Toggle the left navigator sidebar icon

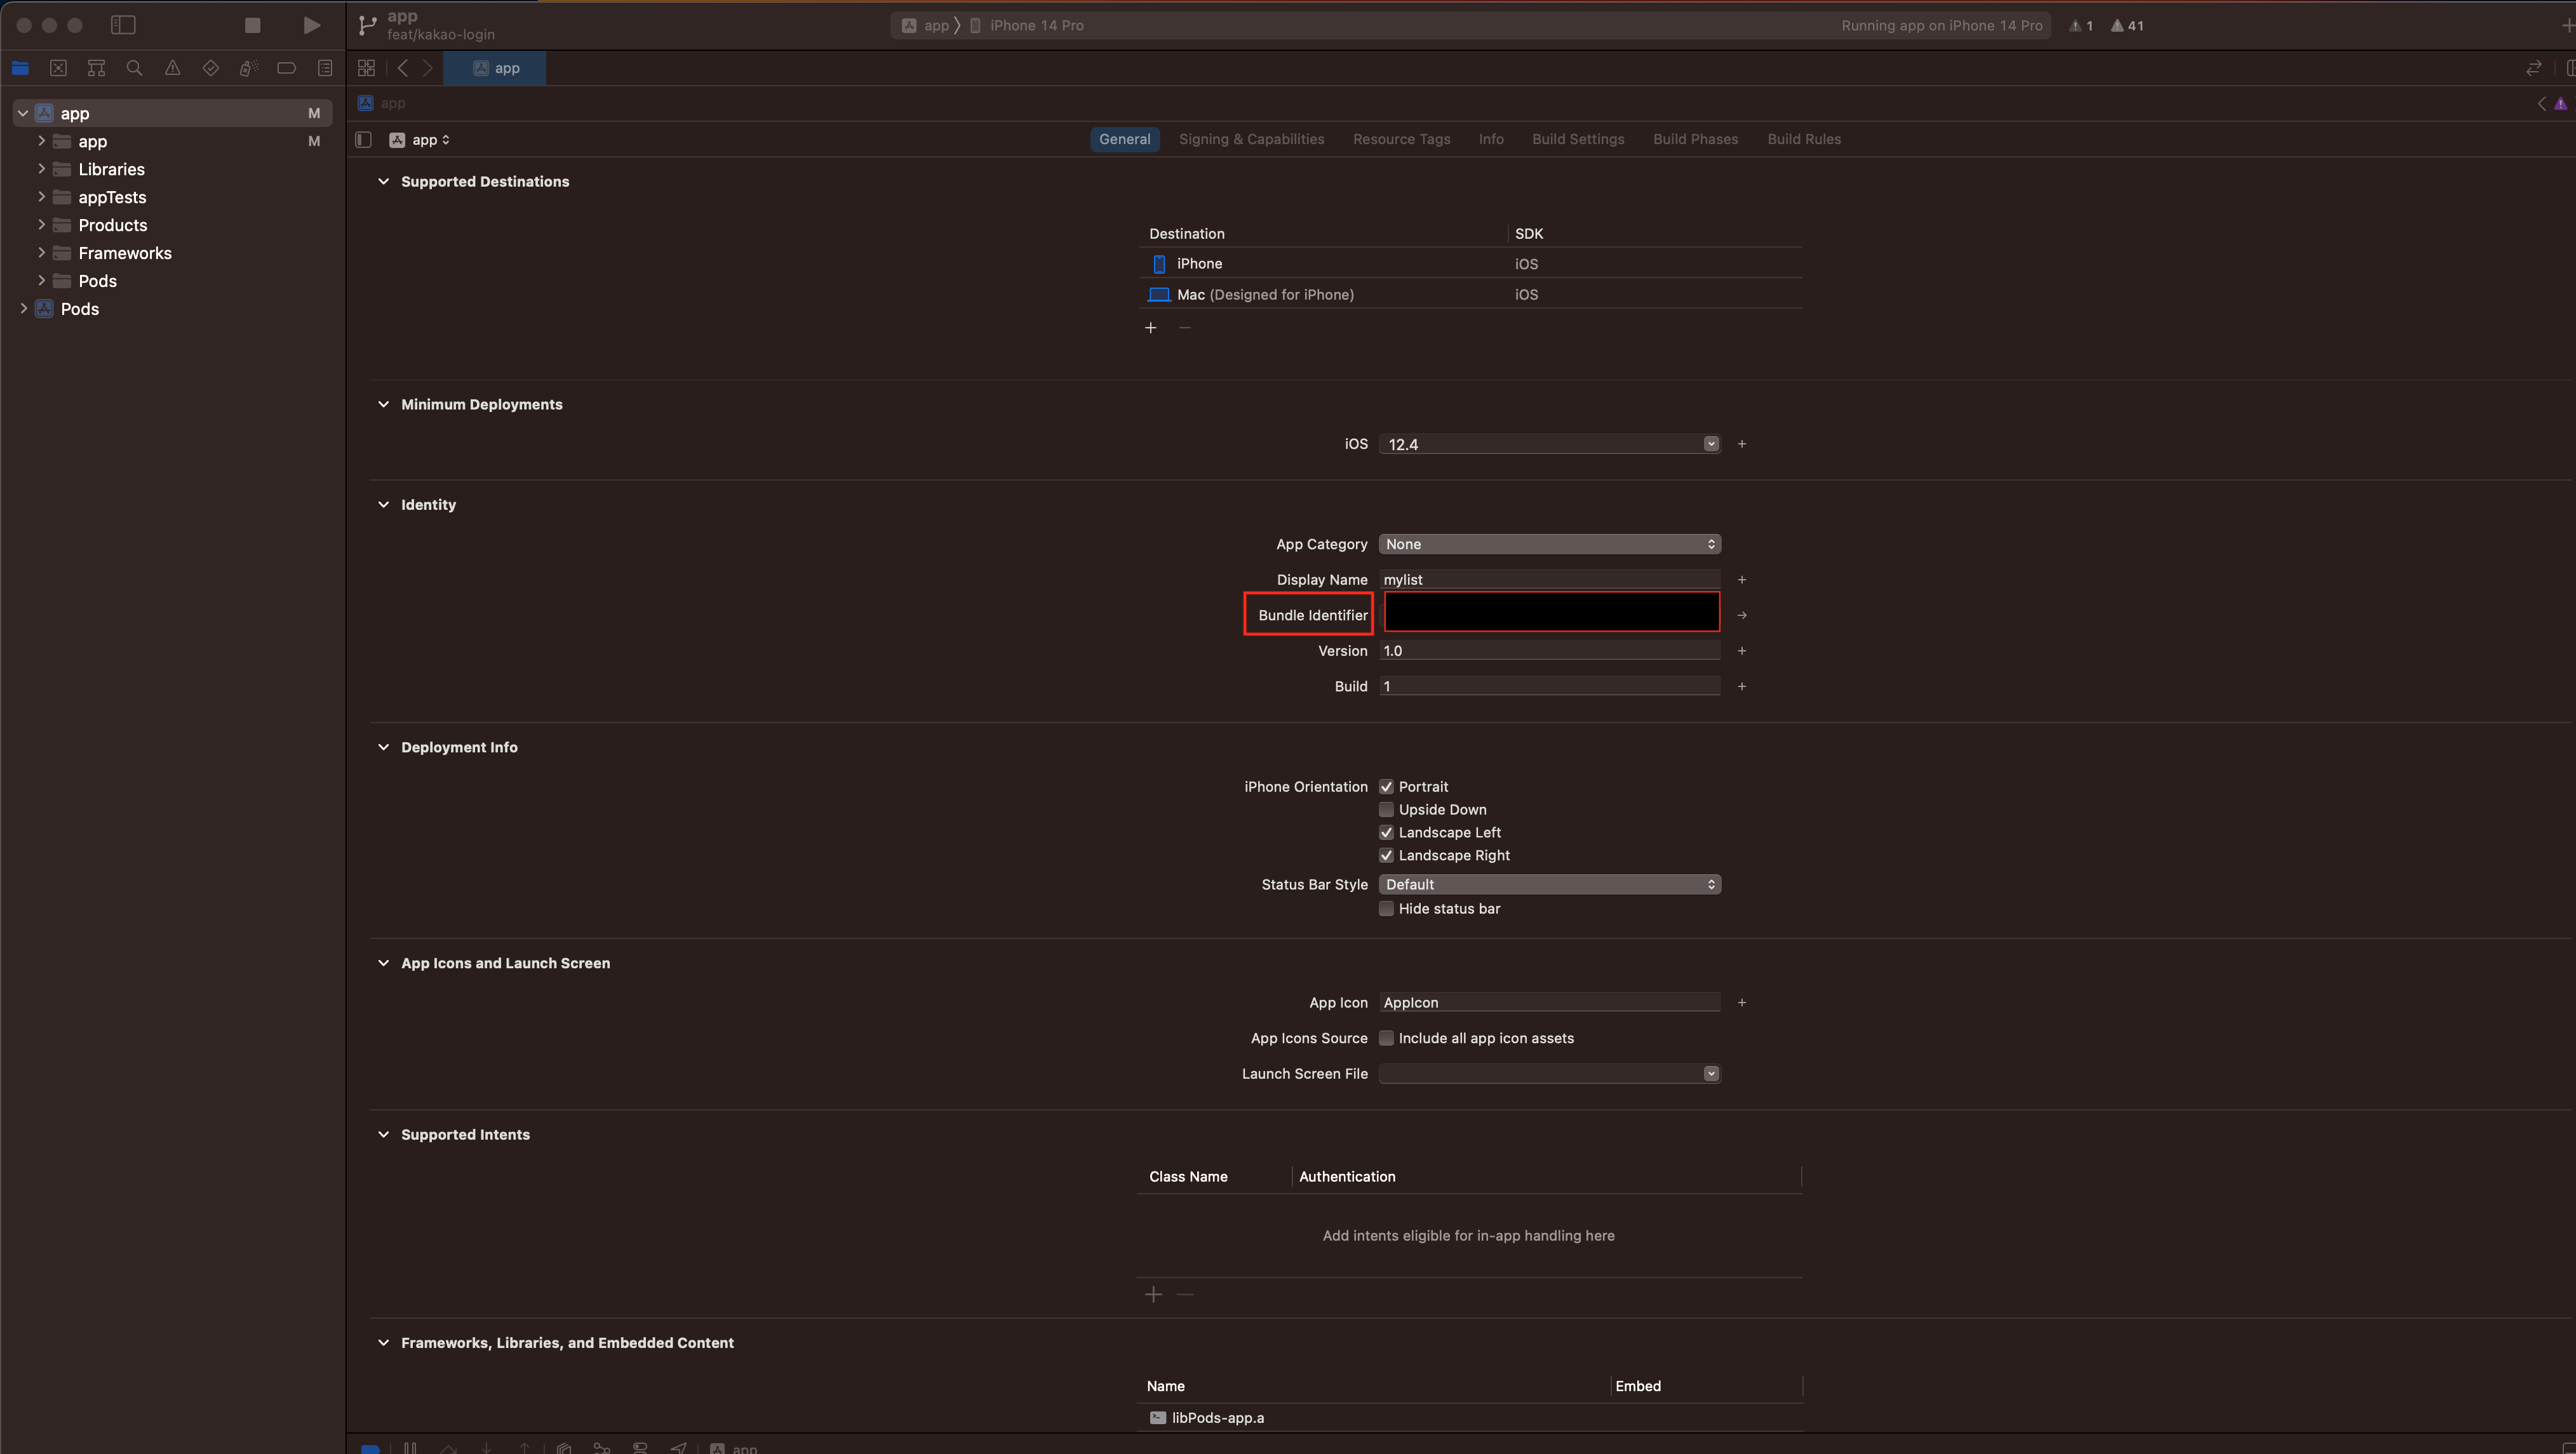123,25
